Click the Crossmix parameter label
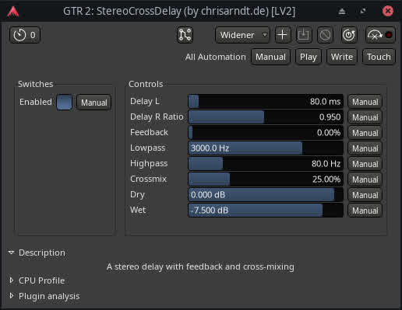This screenshot has width=402, height=310. (x=148, y=179)
